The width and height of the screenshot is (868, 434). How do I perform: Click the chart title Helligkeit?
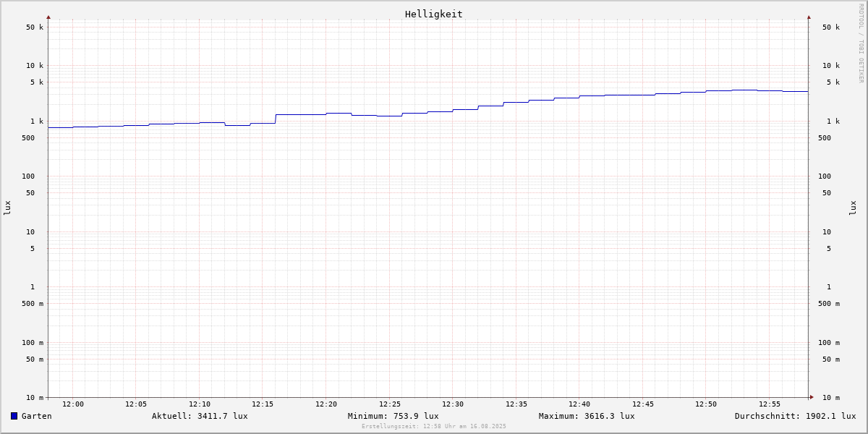434,14
